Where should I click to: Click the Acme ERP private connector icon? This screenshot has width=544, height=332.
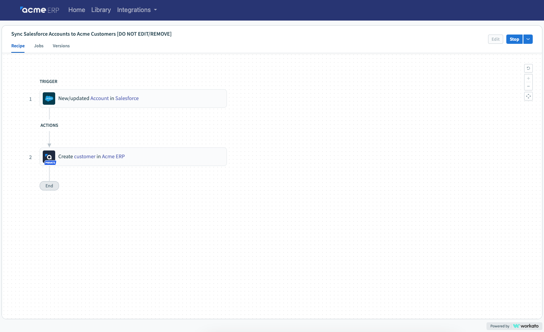[49, 156]
